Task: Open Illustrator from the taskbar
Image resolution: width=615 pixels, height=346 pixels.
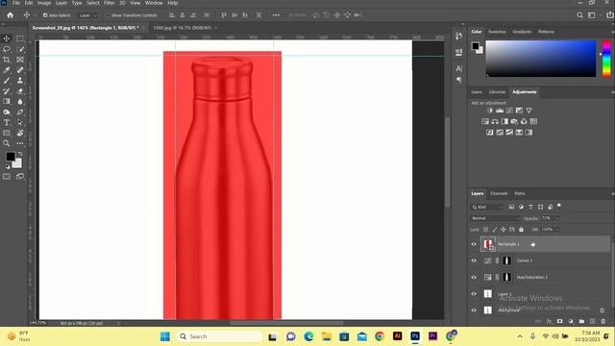Action: point(397,336)
